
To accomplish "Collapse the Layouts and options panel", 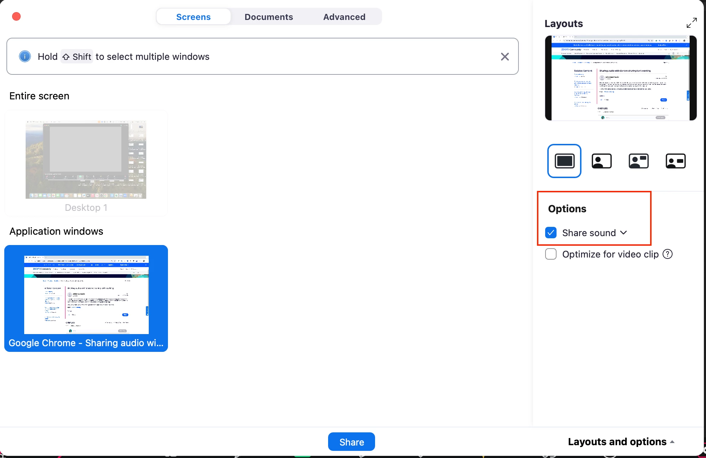I will [621, 442].
